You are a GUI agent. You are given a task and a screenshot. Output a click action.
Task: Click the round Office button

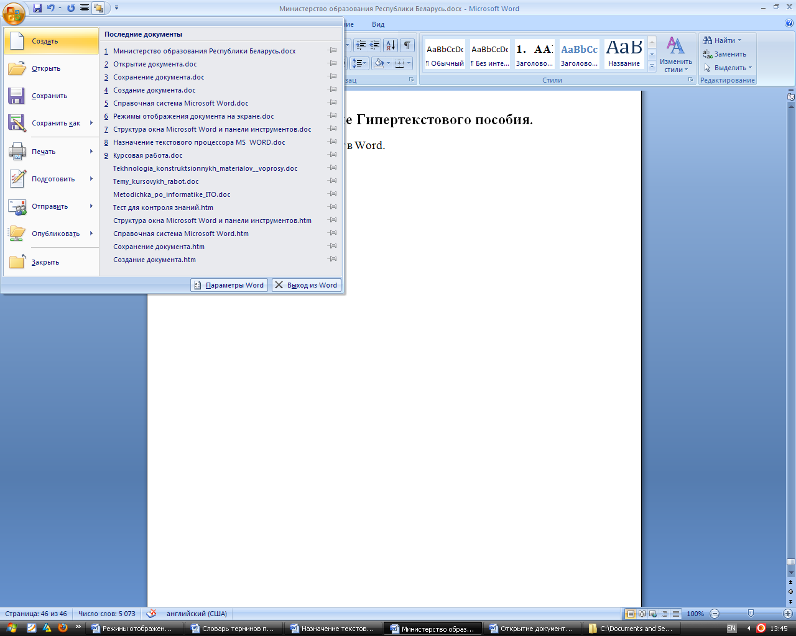(x=14, y=14)
